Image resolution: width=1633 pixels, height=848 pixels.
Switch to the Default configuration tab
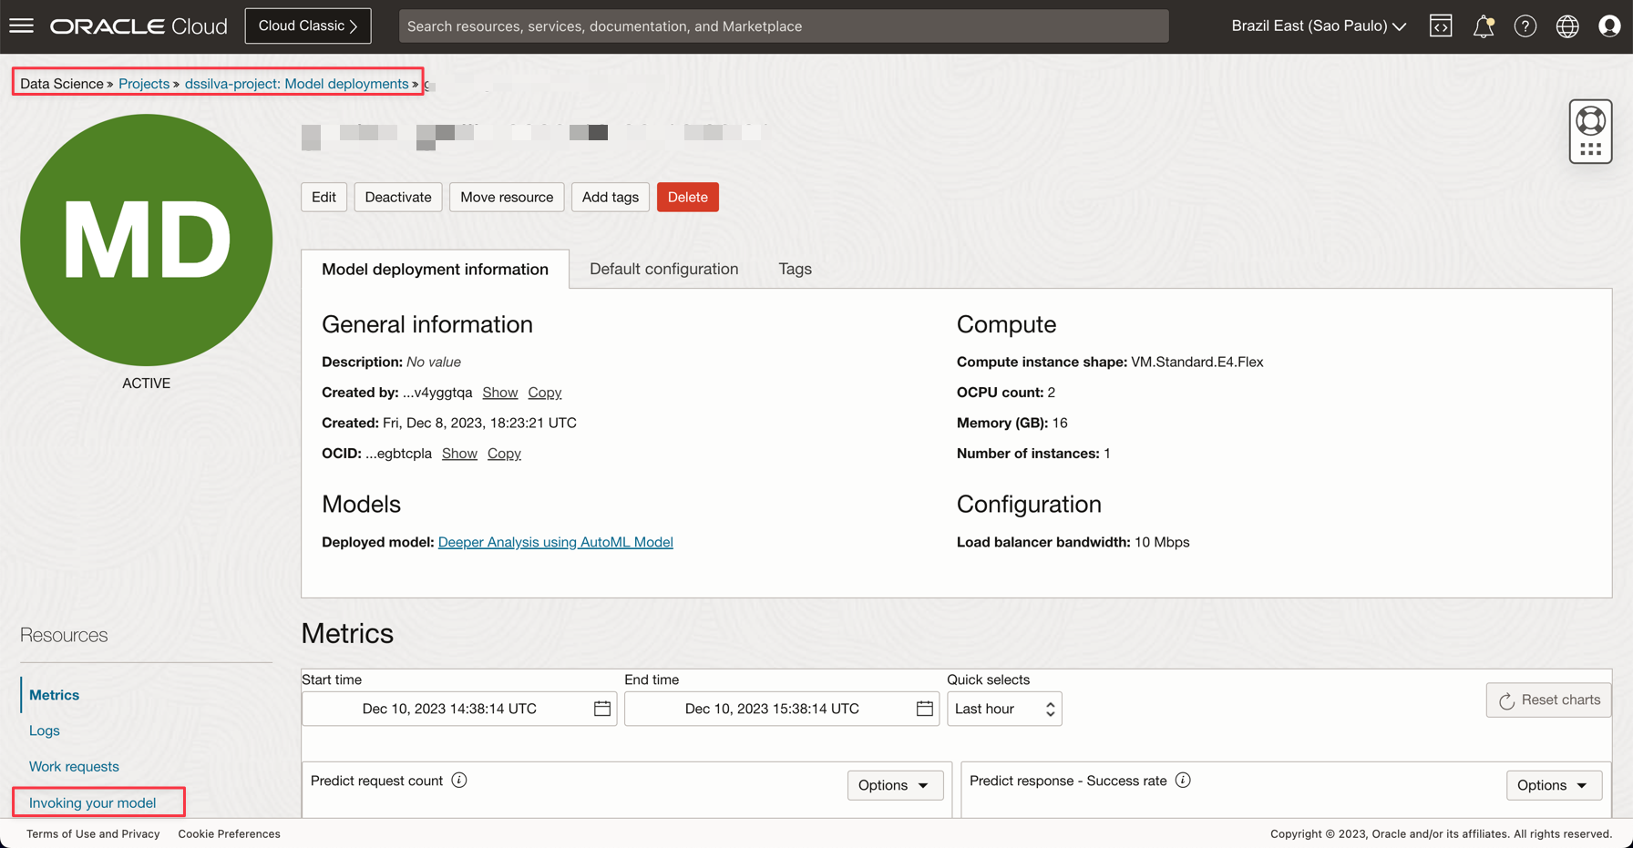pyautogui.click(x=663, y=269)
